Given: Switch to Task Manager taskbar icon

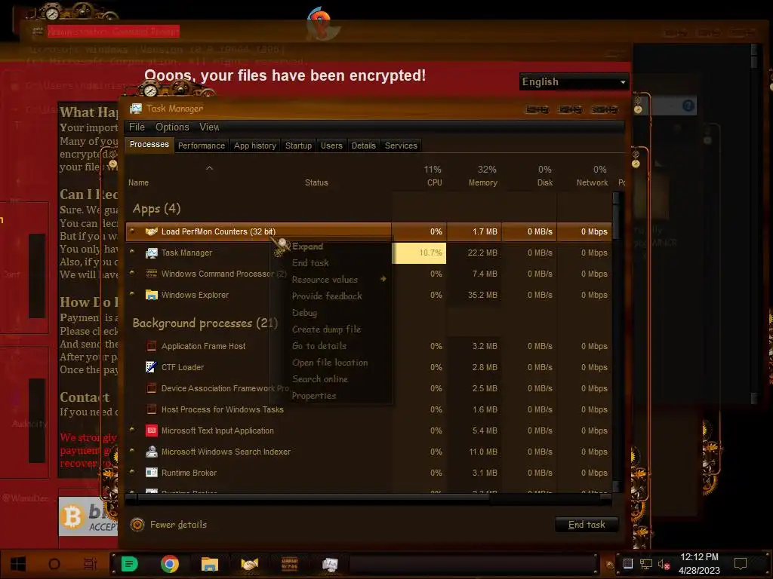Looking at the screenshot, I should point(329,564).
